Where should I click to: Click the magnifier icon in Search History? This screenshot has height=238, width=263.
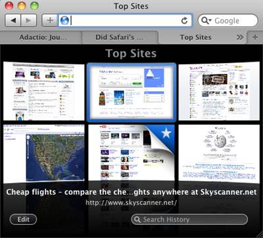137,220
